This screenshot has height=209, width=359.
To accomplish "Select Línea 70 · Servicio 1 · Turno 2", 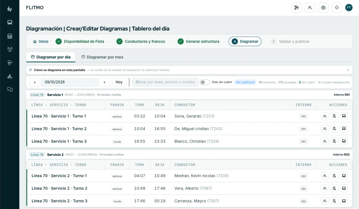I will tap(59, 129).
